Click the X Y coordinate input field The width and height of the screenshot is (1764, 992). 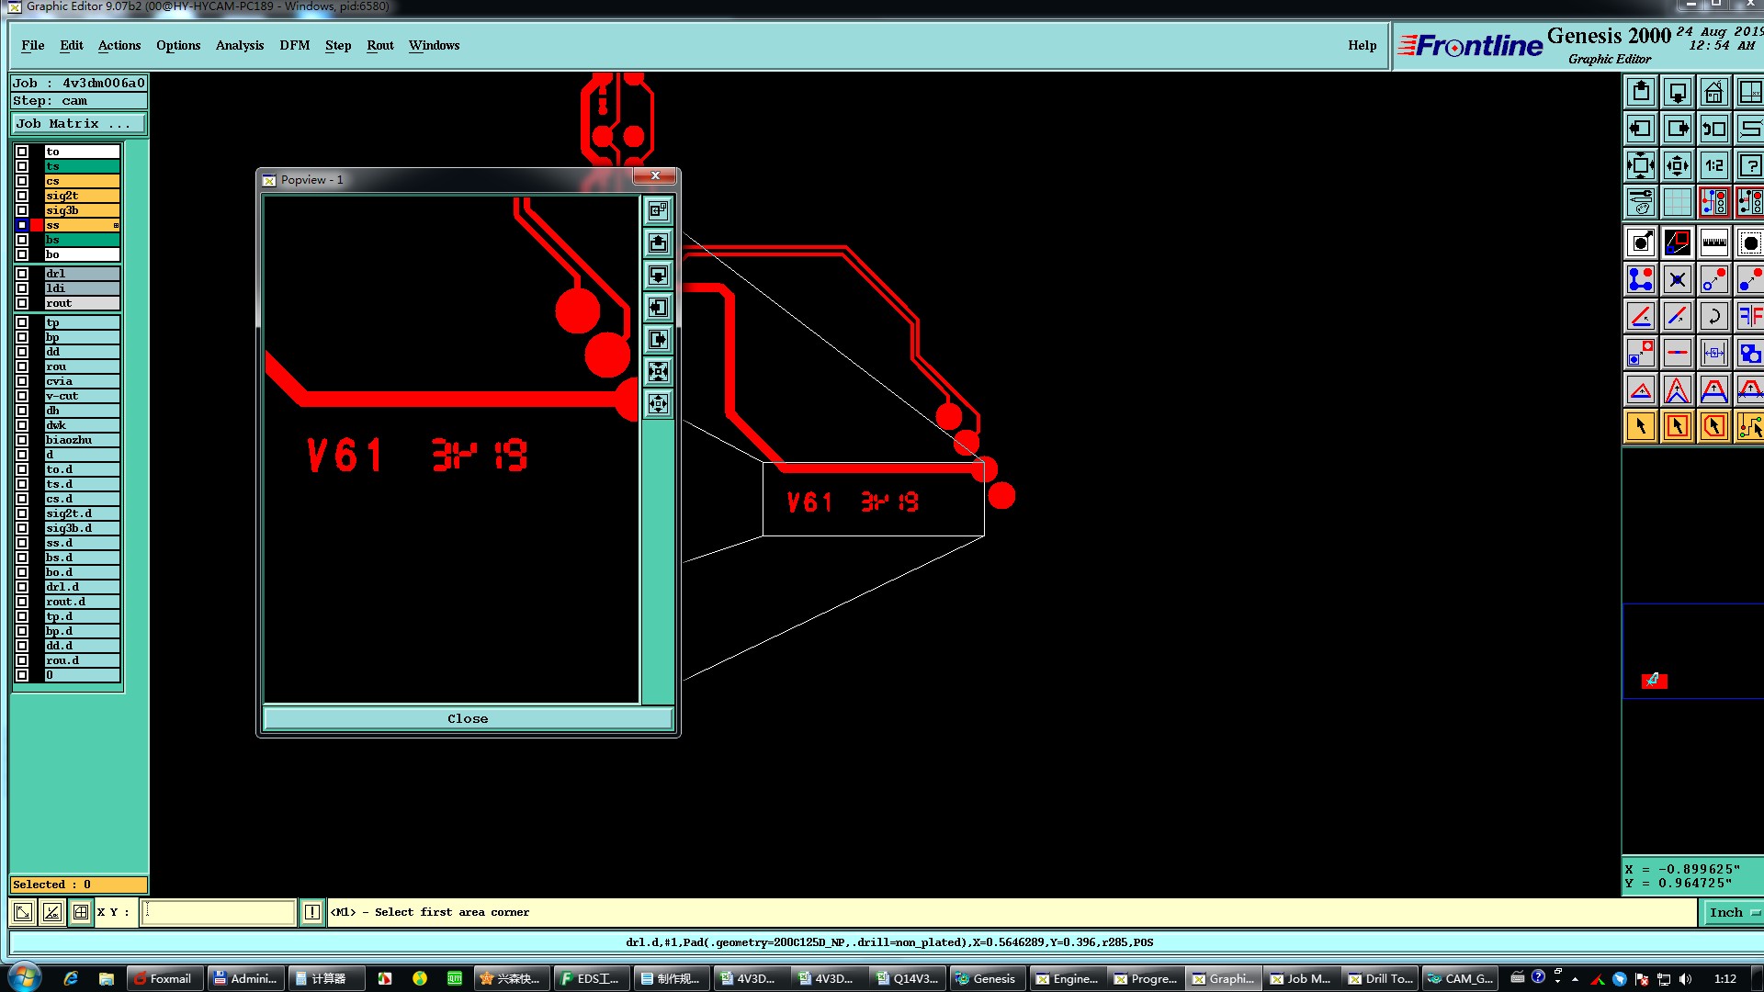(x=218, y=912)
